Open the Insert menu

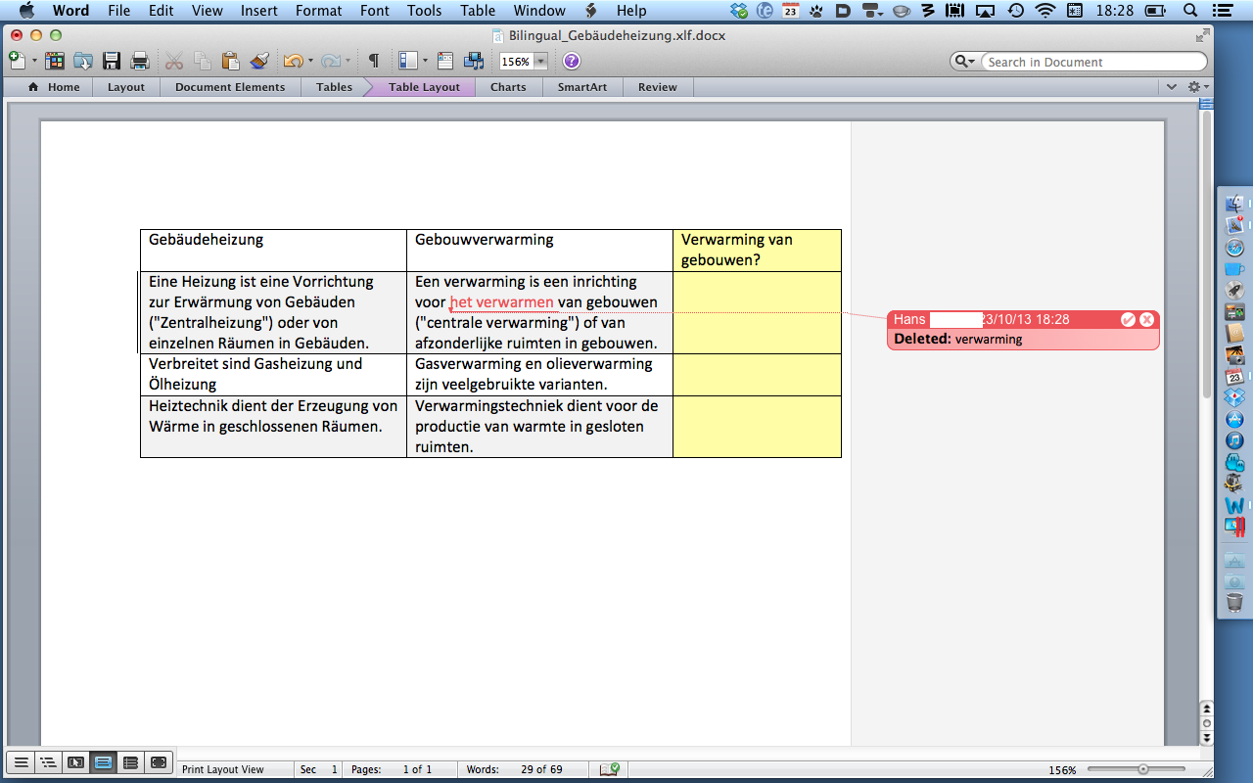[258, 11]
